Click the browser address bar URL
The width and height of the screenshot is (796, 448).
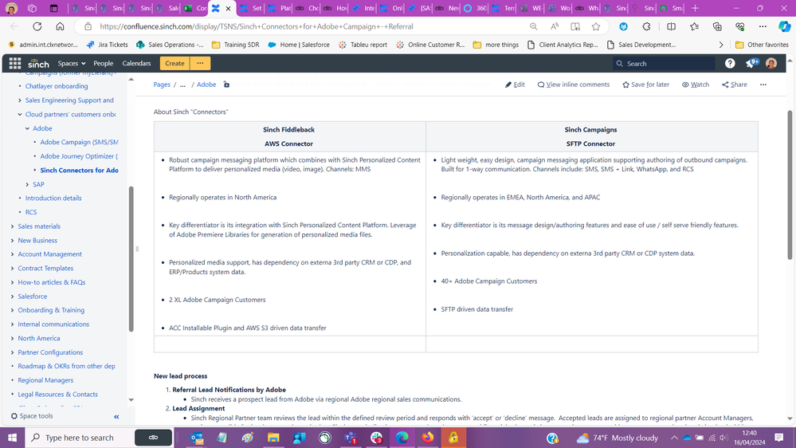coord(257,26)
